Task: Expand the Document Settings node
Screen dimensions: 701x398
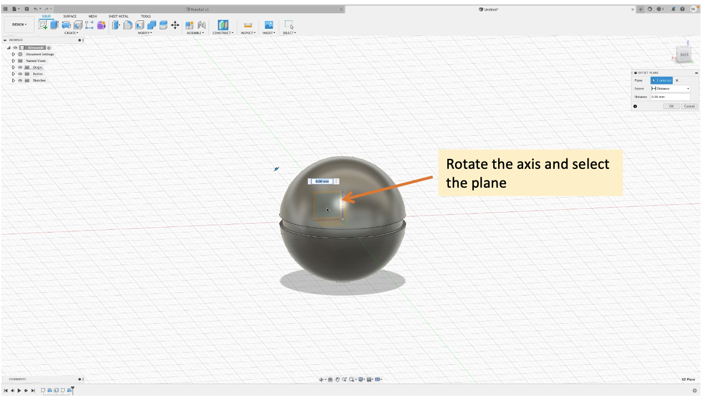Action: pyautogui.click(x=13, y=54)
